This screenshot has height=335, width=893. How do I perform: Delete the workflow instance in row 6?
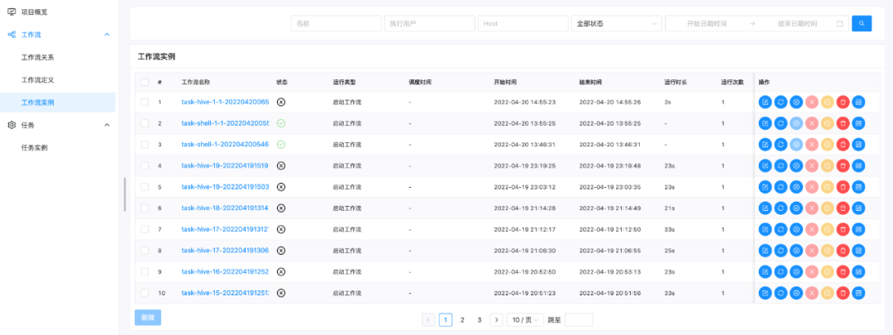(x=843, y=208)
